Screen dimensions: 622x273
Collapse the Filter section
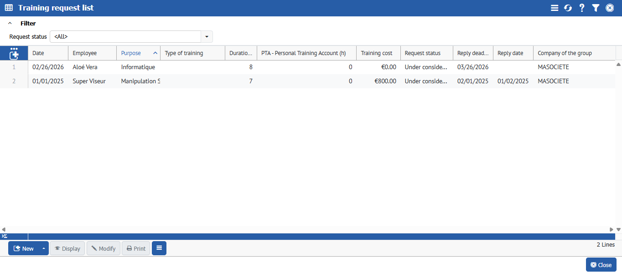tap(10, 23)
